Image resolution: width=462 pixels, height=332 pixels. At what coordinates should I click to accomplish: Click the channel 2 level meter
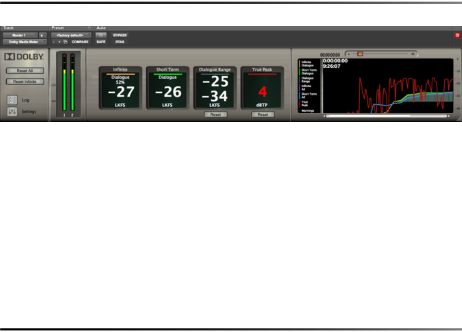tap(72, 82)
